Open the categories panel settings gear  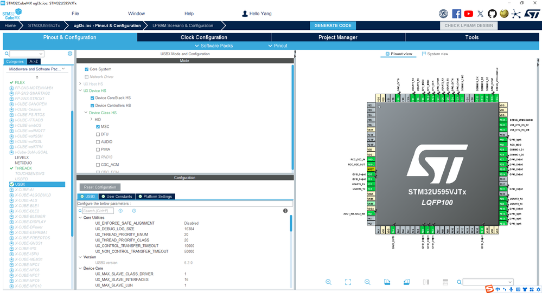tap(70, 54)
